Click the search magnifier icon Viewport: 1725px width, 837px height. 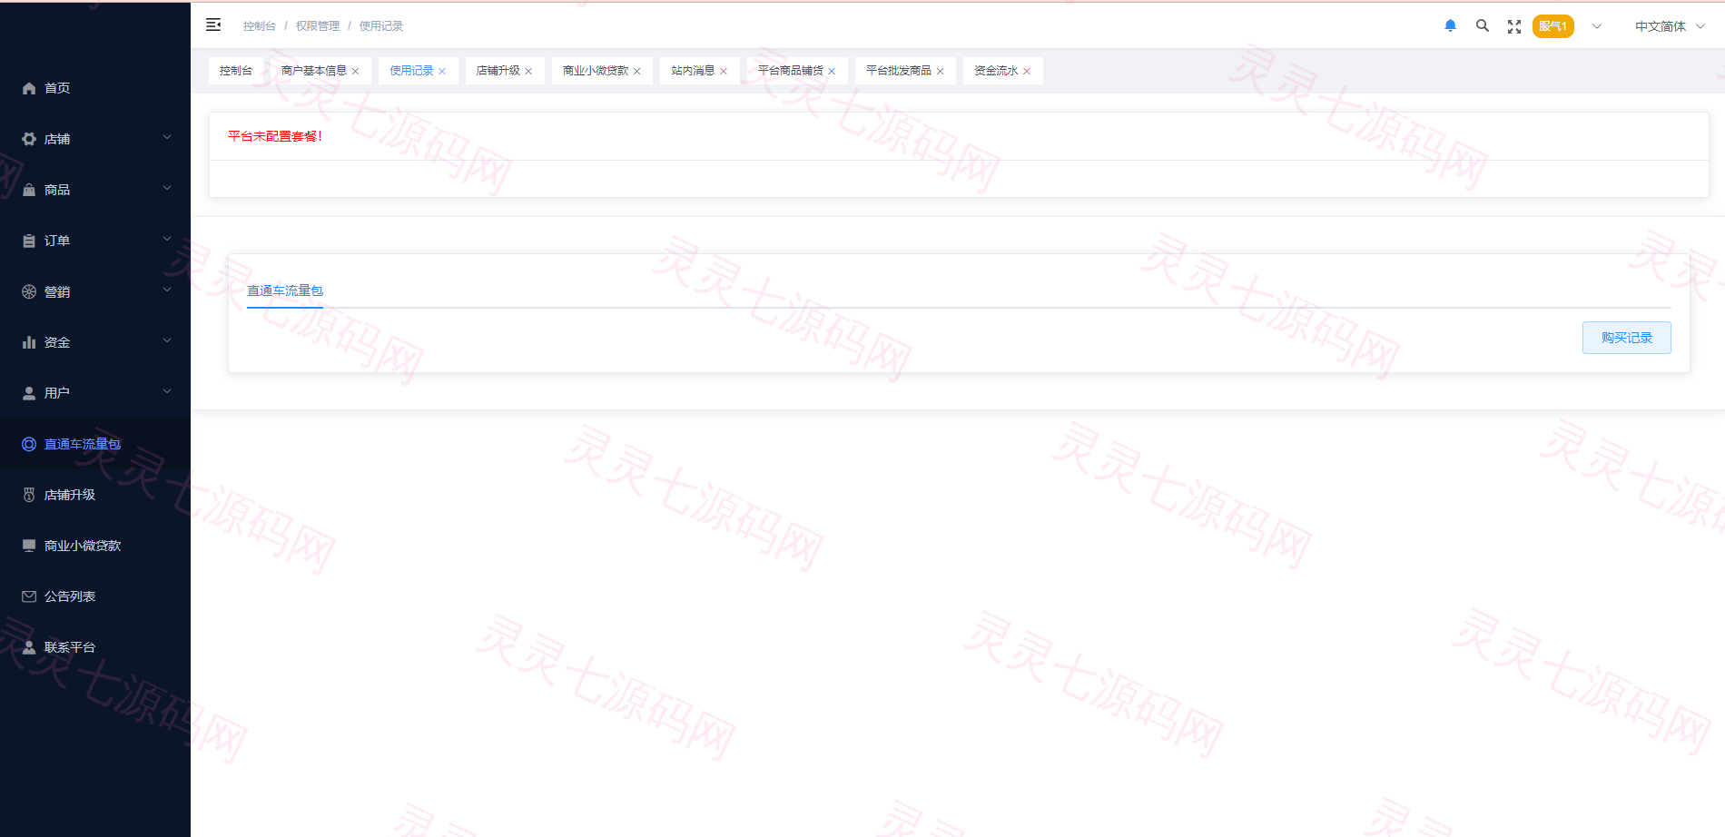coord(1483,26)
